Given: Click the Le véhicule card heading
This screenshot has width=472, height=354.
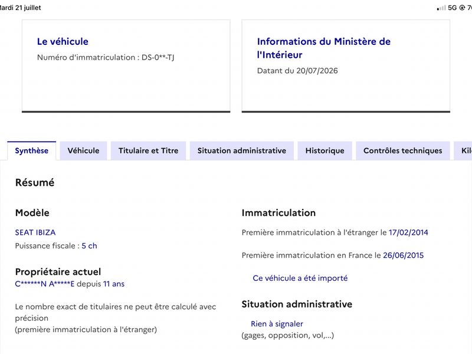Looking at the screenshot, I should (63, 41).
